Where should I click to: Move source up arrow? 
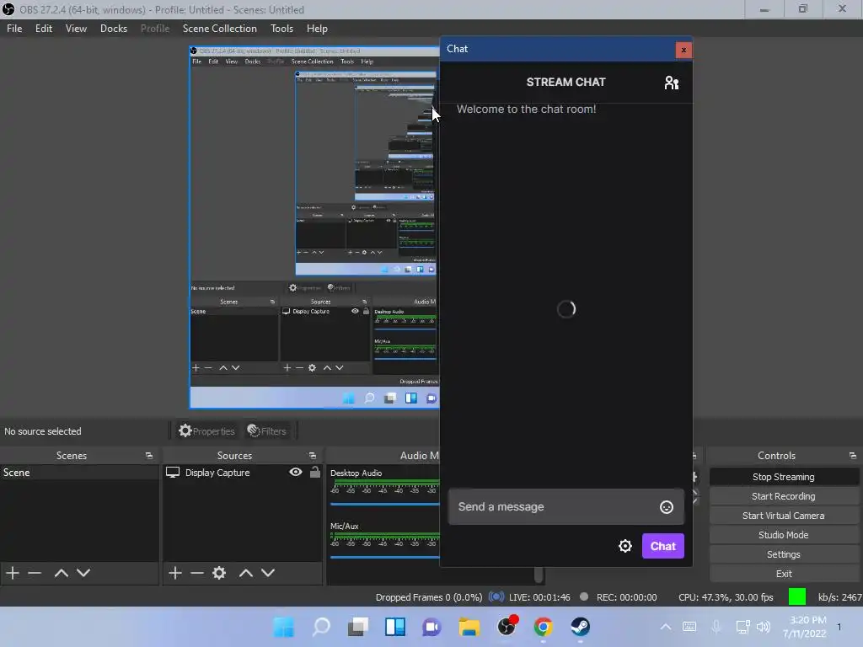(x=246, y=573)
